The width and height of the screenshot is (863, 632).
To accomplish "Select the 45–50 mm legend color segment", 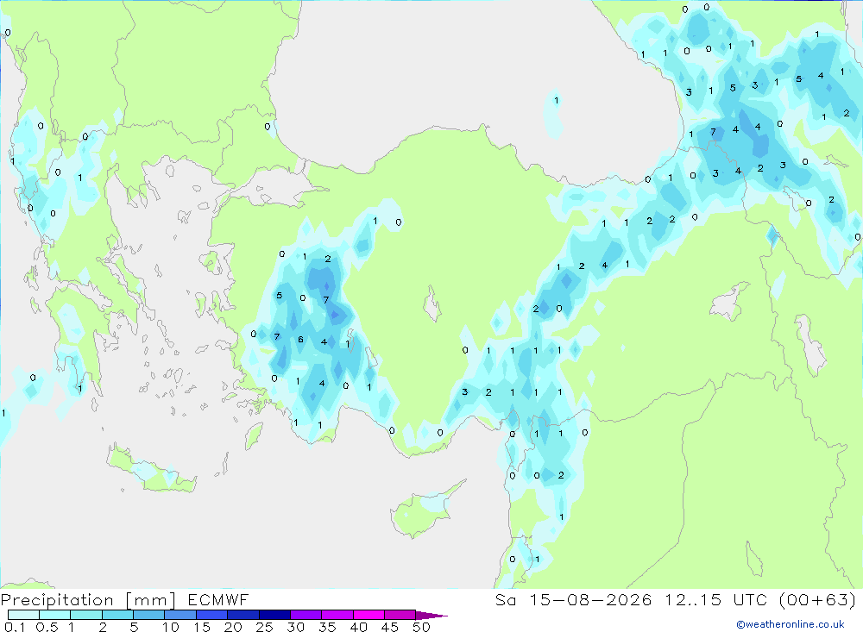I will tap(400, 615).
